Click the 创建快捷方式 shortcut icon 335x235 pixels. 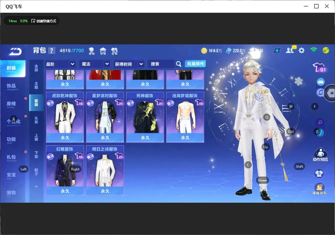click(x=33, y=21)
